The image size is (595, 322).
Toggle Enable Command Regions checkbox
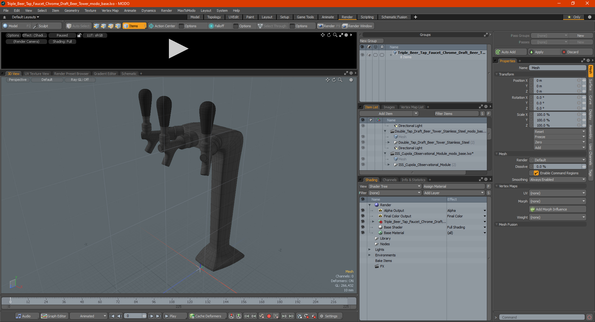[536, 173]
